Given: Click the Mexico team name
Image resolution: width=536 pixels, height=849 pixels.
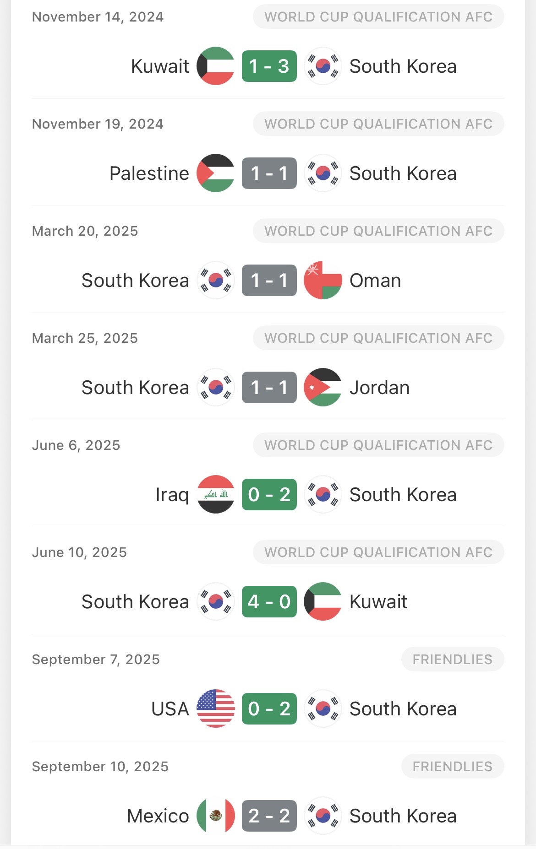Looking at the screenshot, I should (x=158, y=816).
